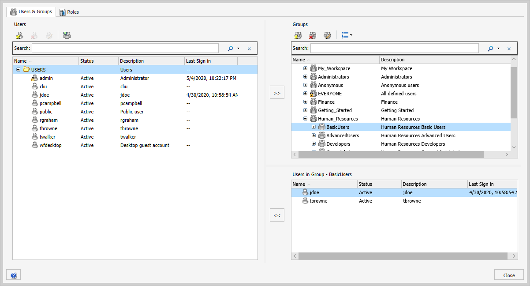The image size is (530, 286).
Task: Select the rgraham user row
Action: [x=49, y=120]
